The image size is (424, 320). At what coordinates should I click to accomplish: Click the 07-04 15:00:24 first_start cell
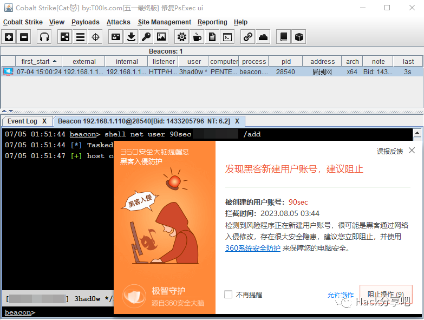point(39,72)
